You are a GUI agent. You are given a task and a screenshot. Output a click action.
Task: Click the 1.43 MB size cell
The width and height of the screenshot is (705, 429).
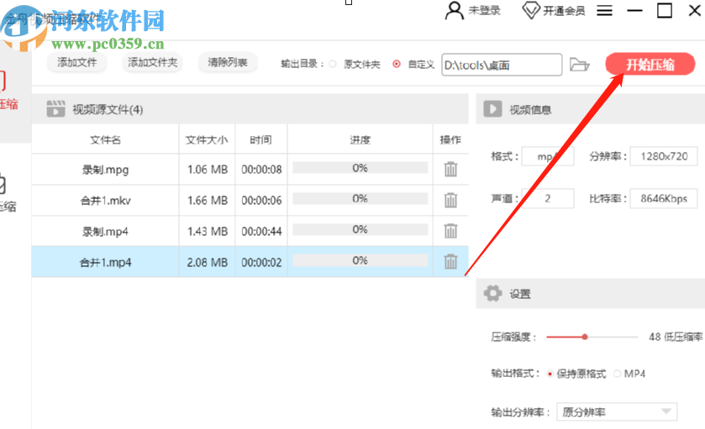point(208,231)
